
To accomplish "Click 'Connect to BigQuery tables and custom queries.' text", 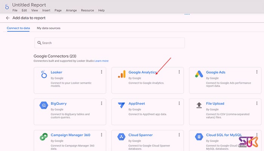I will click(70, 116).
